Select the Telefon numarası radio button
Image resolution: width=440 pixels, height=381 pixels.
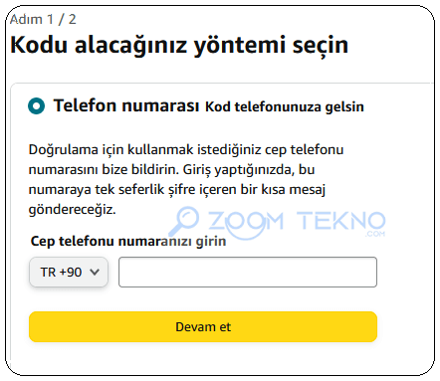36,106
